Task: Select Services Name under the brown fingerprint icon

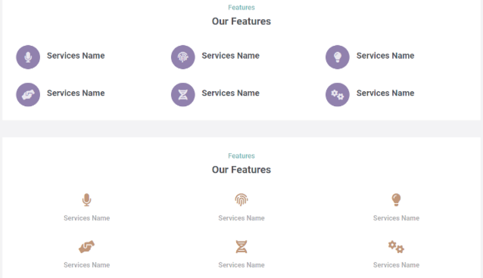Action: (x=241, y=218)
